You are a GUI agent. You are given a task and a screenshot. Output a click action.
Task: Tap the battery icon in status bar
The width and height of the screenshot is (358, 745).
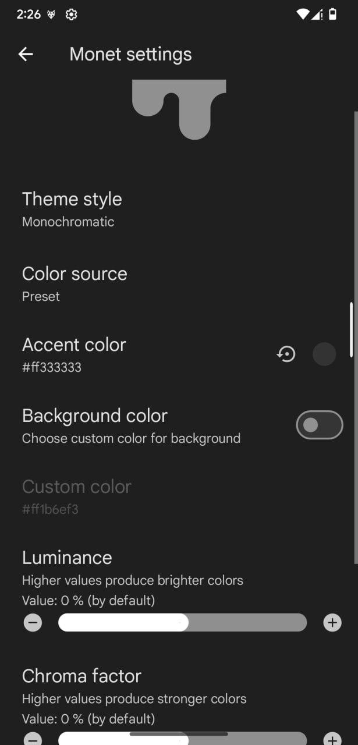point(332,15)
